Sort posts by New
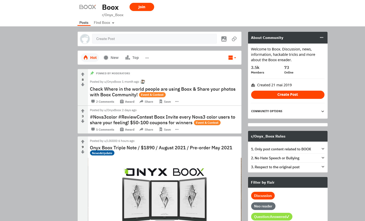 click(x=111, y=58)
